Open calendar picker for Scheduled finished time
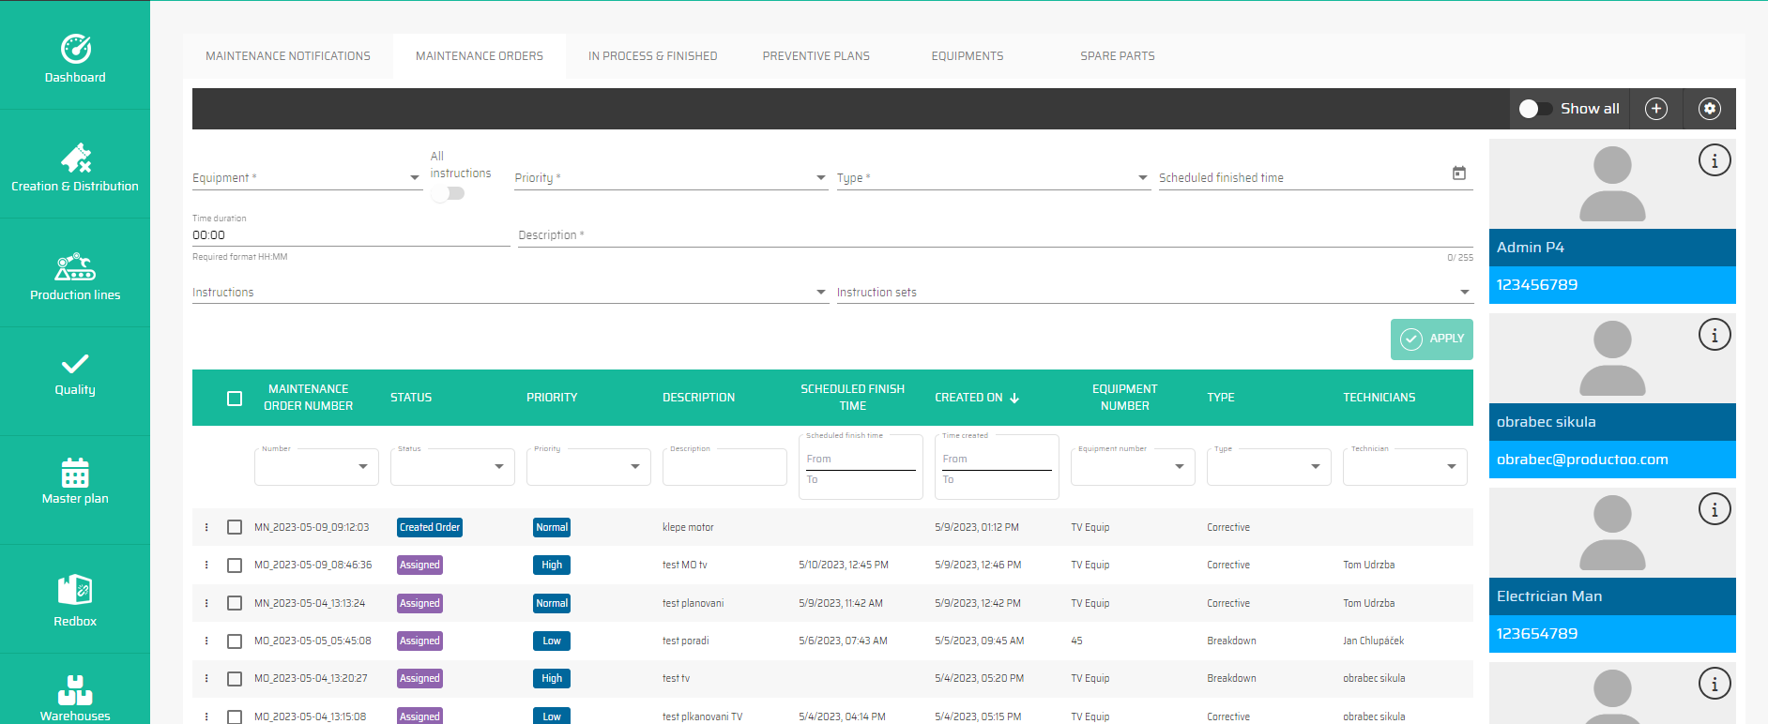 click(1458, 173)
